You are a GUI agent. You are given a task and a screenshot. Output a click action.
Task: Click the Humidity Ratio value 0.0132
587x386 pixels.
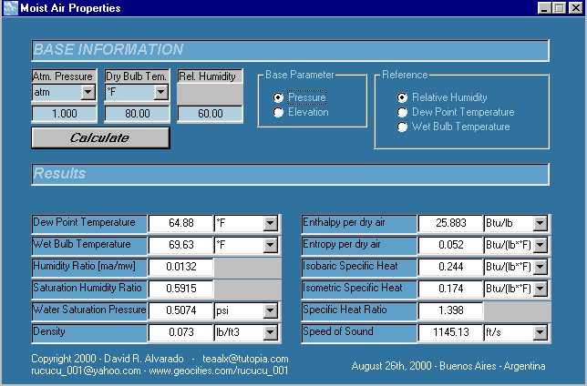(x=180, y=267)
